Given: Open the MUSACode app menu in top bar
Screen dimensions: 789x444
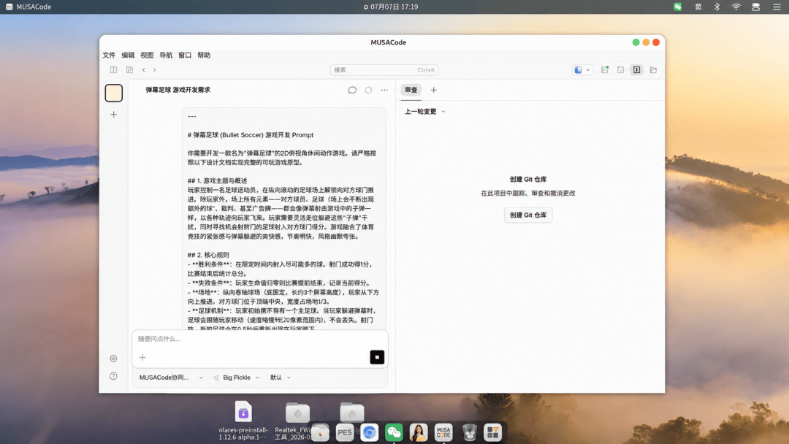Looking at the screenshot, I should pos(28,7).
